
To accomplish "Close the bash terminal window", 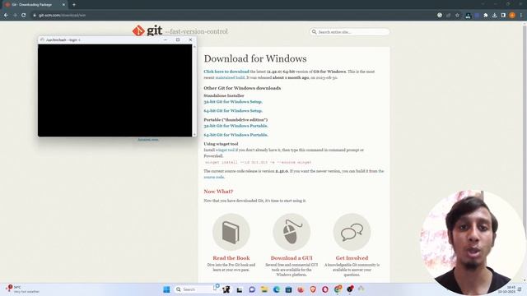I will coord(190,39).
